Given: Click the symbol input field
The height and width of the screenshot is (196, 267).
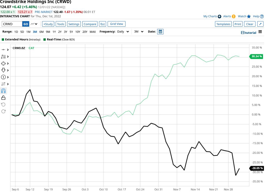Looking at the screenshot, I should [12, 24].
